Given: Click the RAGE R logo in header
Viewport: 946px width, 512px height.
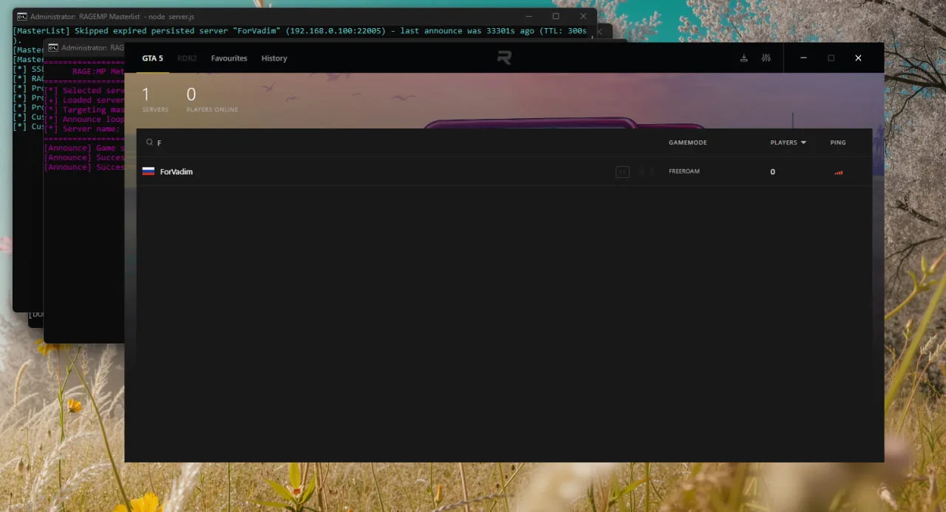Looking at the screenshot, I should pos(504,58).
